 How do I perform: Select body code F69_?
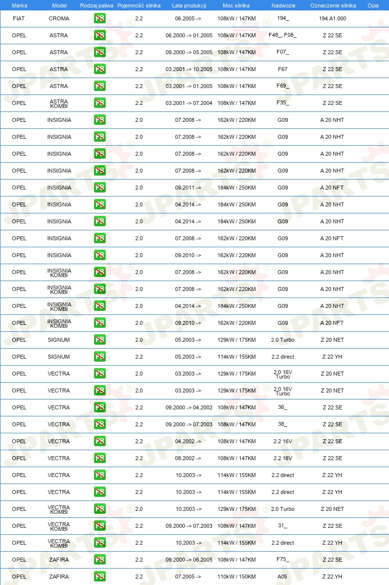pos(283,86)
